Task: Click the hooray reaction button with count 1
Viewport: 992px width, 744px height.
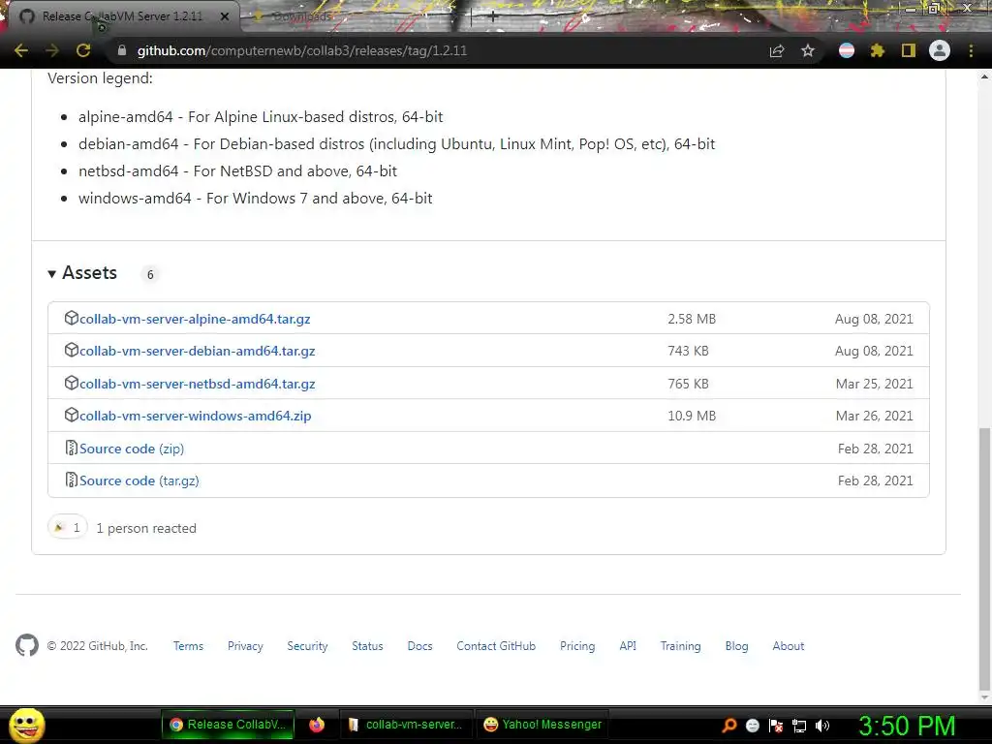Action: click(x=67, y=527)
